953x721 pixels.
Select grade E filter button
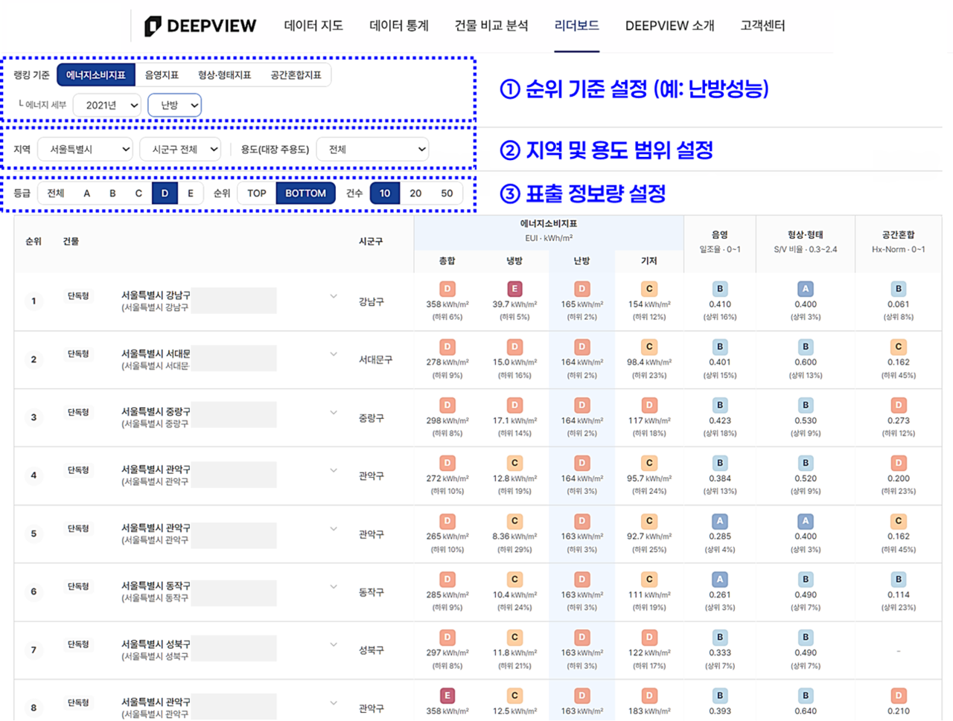point(191,193)
